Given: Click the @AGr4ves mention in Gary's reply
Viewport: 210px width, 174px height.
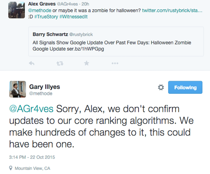Looking at the screenshot, I should (x=31, y=109).
